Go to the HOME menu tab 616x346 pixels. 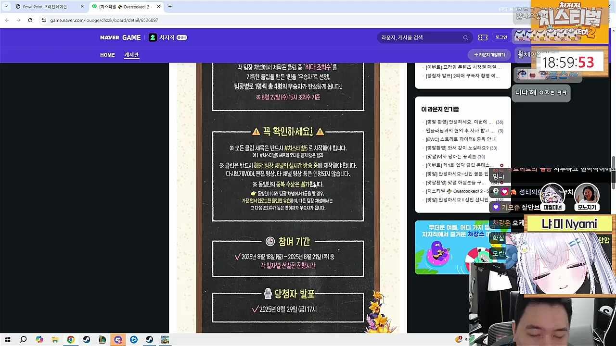pos(107,55)
